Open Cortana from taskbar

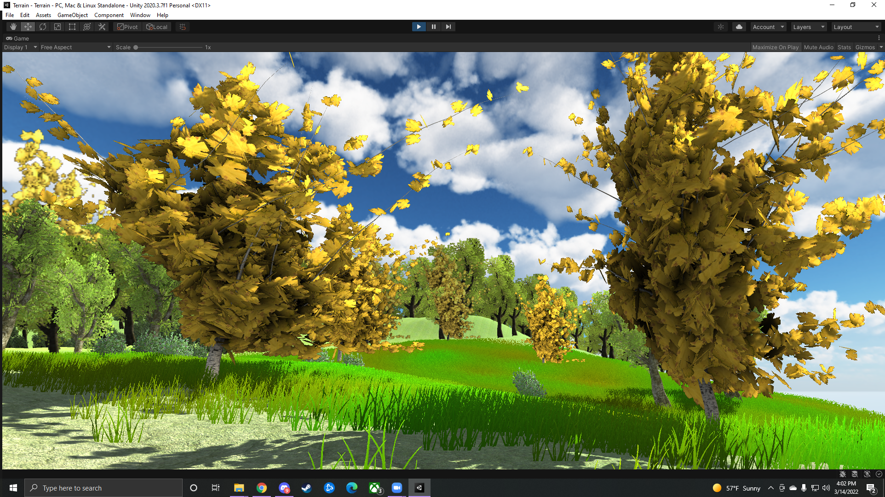pos(194,488)
